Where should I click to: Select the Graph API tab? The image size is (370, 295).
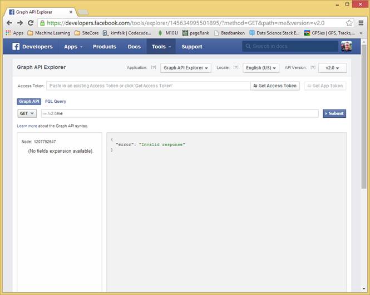[29, 101]
